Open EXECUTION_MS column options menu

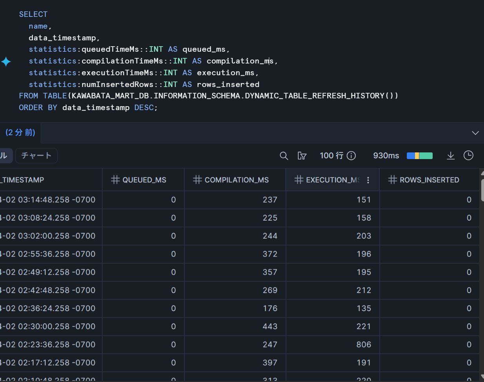[368, 180]
